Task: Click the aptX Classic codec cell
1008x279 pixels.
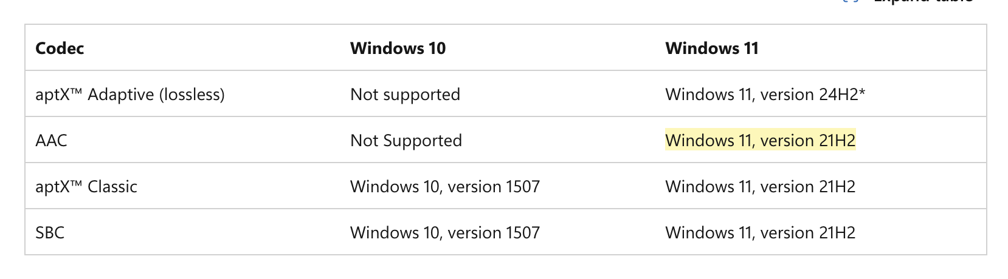Action: click(x=86, y=187)
